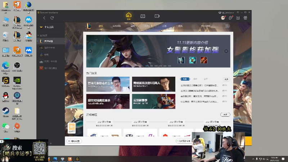Open the store bag icon in WeGame header

(143, 16)
